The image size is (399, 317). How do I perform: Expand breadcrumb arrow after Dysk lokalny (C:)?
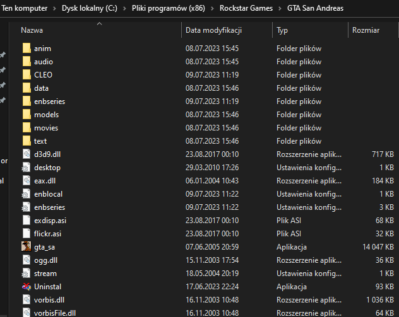125,8
